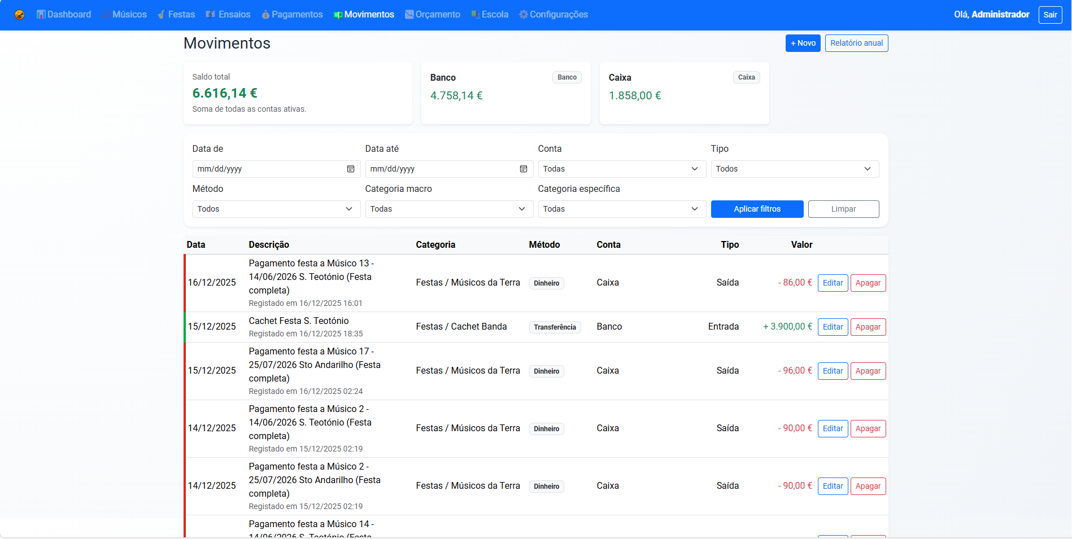Open the Categoria macro dropdown
1072x539 pixels.
coord(448,209)
